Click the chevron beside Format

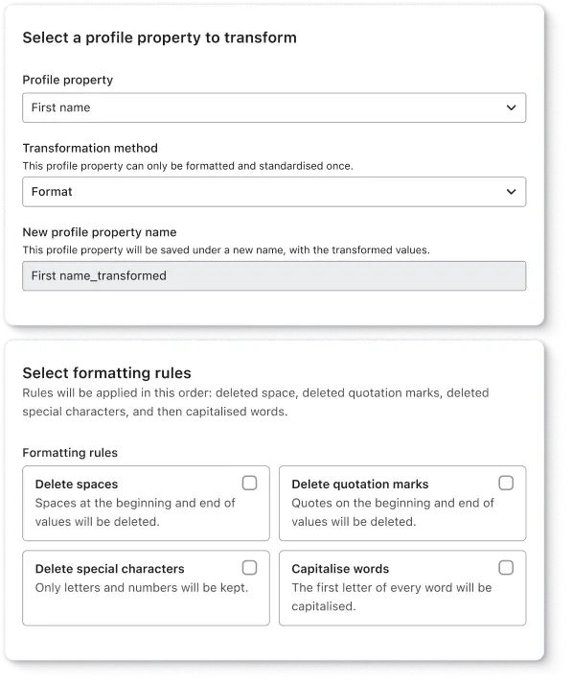coord(511,192)
